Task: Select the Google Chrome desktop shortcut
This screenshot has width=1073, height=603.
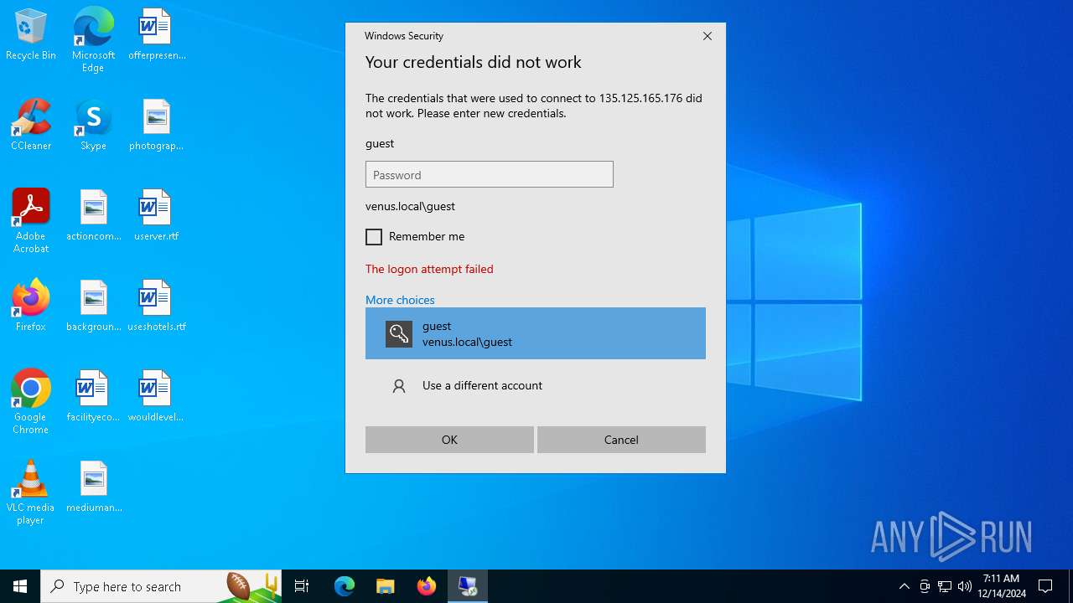Action: (31, 402)
